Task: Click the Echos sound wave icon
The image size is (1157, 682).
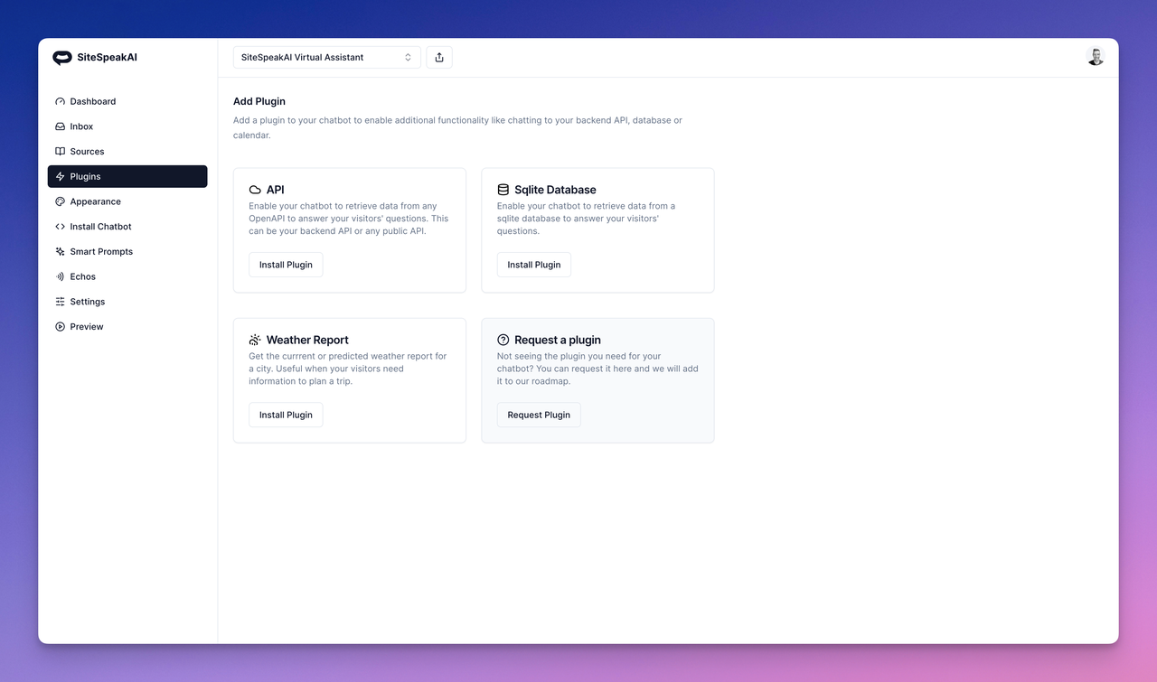Action: [x=60, y=276]
